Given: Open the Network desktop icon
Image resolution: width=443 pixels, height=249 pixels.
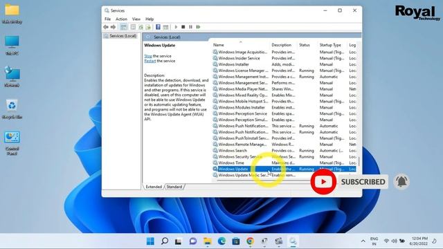Looking at the screenshot, I should pos(12,77).
